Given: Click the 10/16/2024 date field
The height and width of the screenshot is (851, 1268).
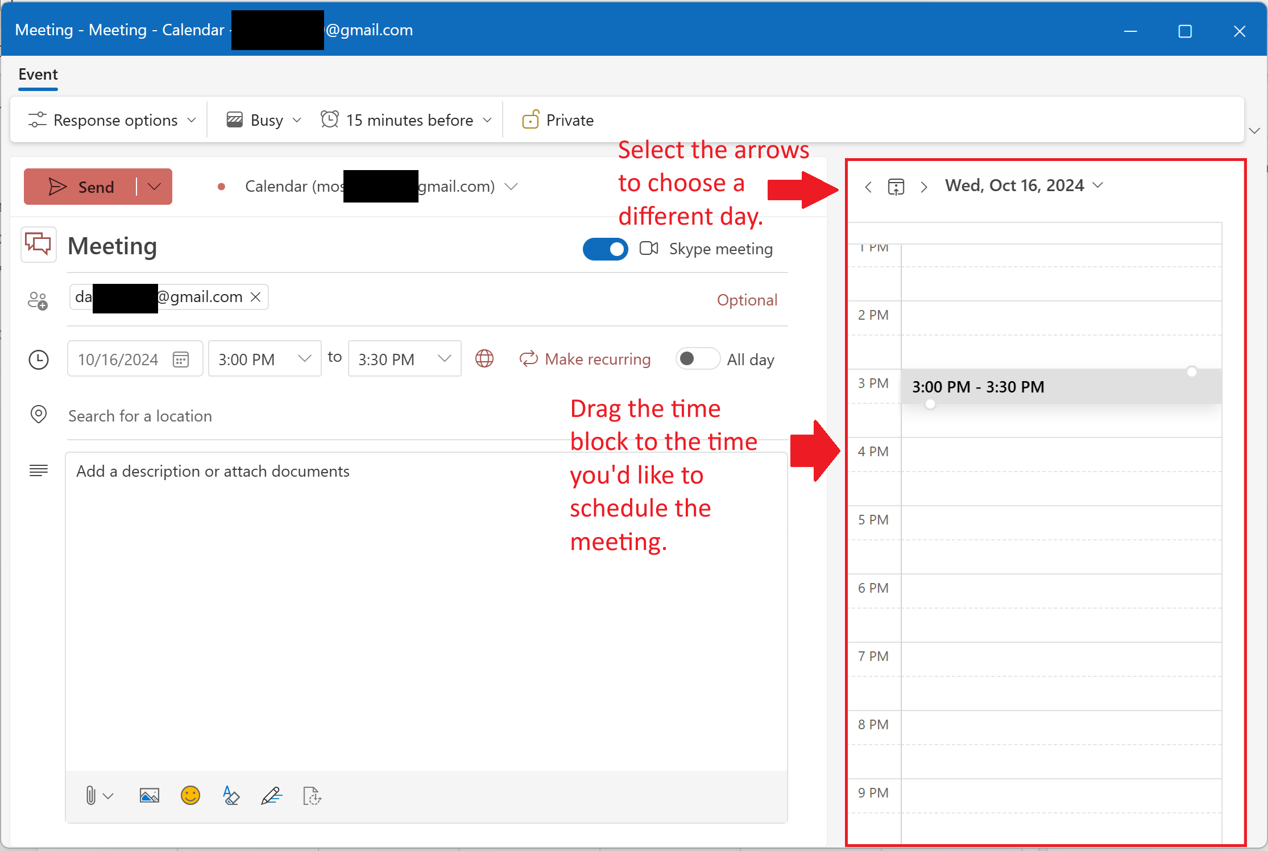Looking at the screenshot, I should click(135, 359).
